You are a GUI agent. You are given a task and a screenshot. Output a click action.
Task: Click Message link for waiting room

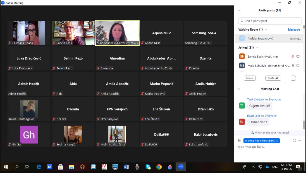tap(294, 29)
